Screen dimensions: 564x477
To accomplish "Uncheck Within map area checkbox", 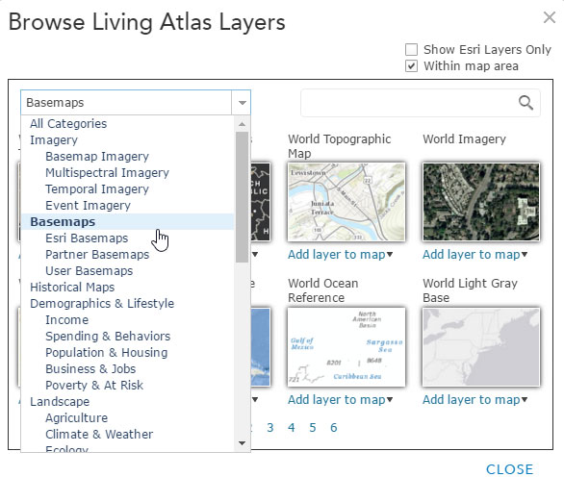I will coord(412,66).
